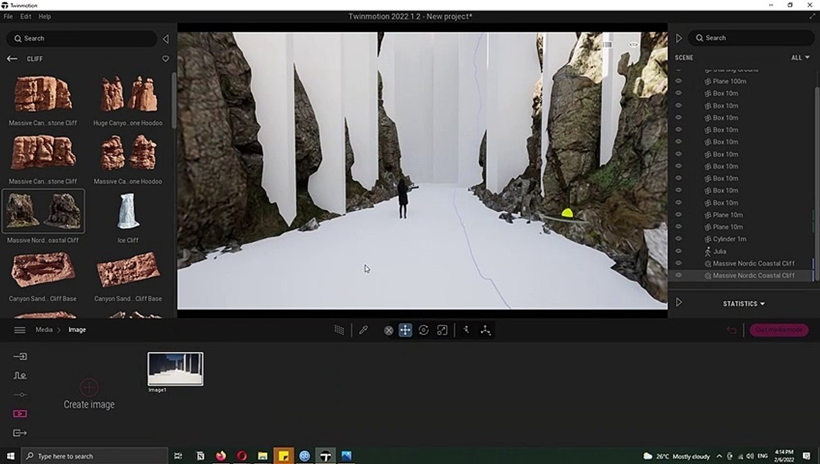Click the library search field
Viewport: 820px width, 464px height.
point(81,39)
